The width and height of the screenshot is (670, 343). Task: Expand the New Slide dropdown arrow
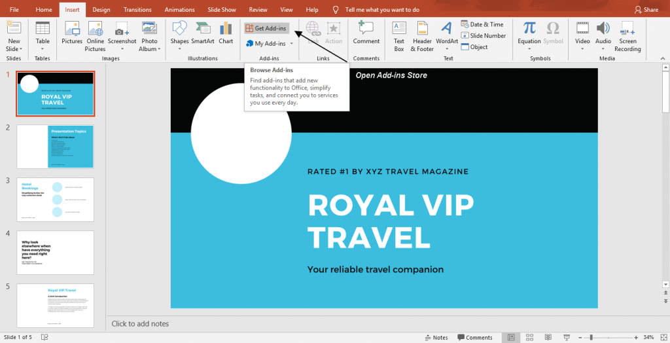pos(21,49)
